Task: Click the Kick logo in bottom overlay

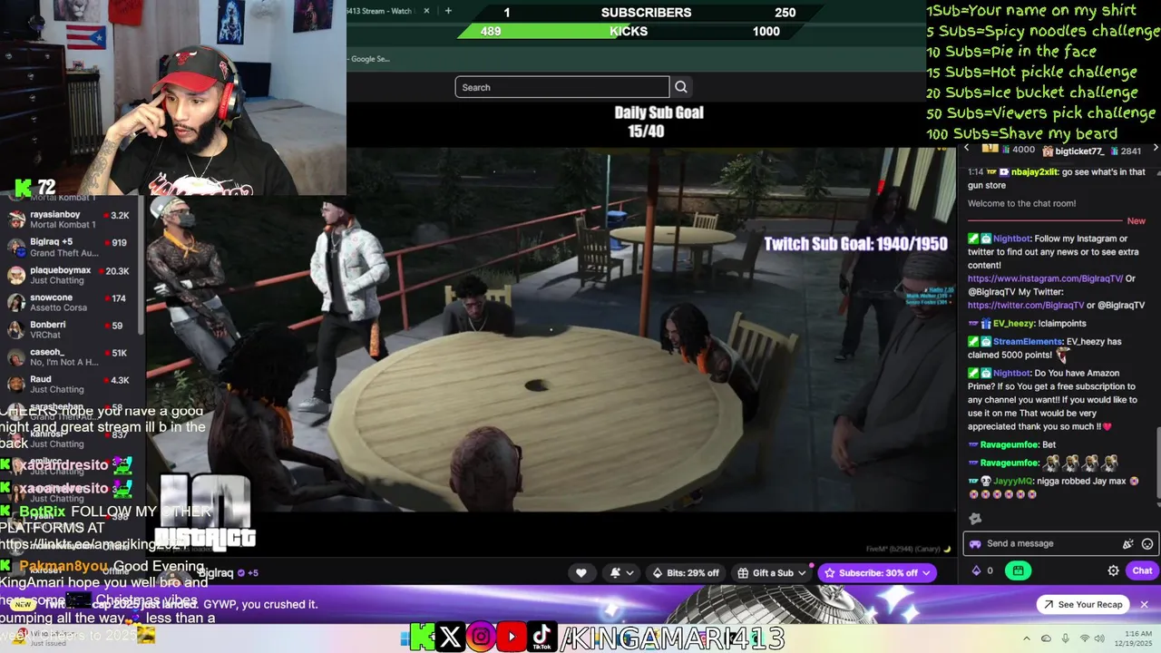Action: (421, 637)
